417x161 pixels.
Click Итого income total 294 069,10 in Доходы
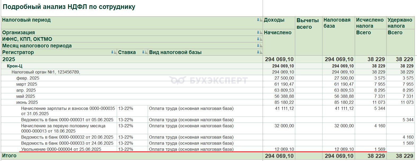tap(279, 156)
